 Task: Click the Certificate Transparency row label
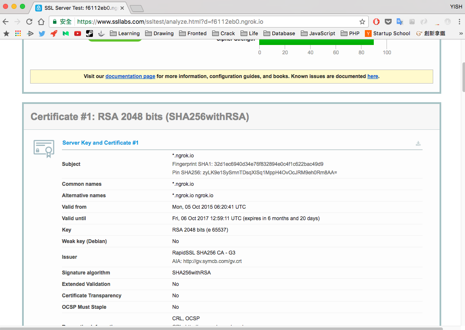coord(92,296)
